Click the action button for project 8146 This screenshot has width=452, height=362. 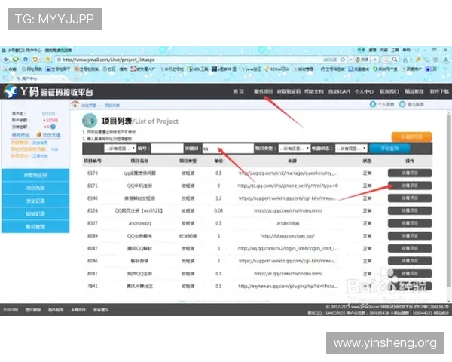[x=410, y=198]
